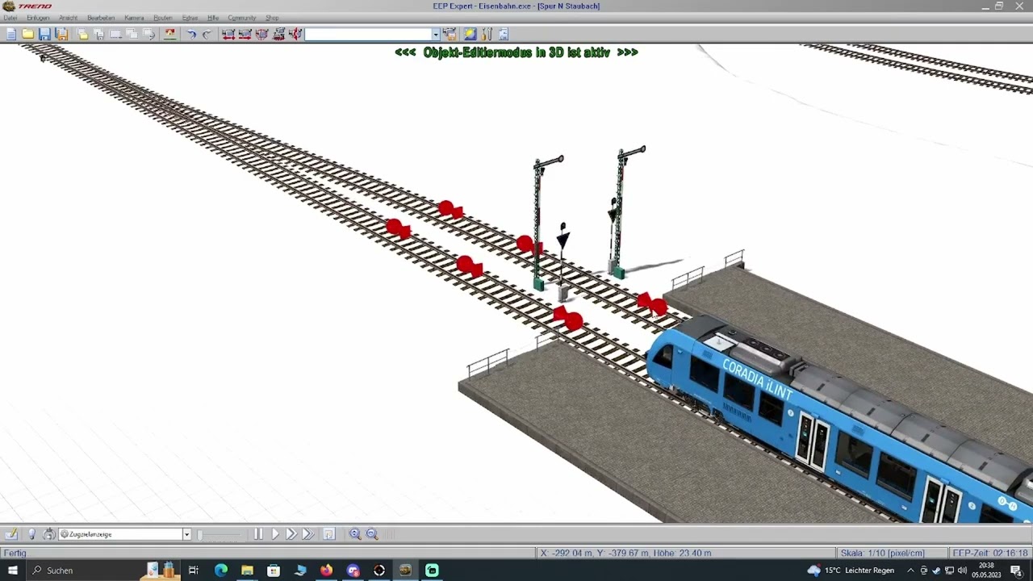1033x581 pixels.
Task: Open the Datei menu
Action: (10, 18)
